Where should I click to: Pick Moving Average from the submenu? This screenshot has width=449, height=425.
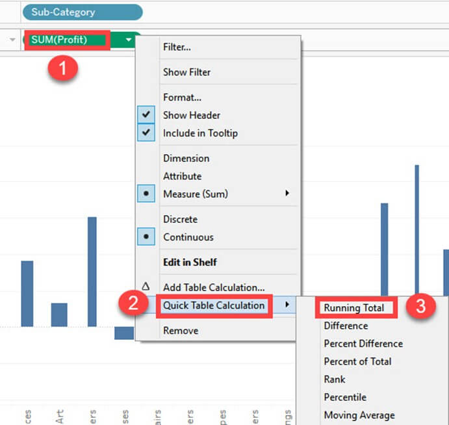(x=359, y=415)
